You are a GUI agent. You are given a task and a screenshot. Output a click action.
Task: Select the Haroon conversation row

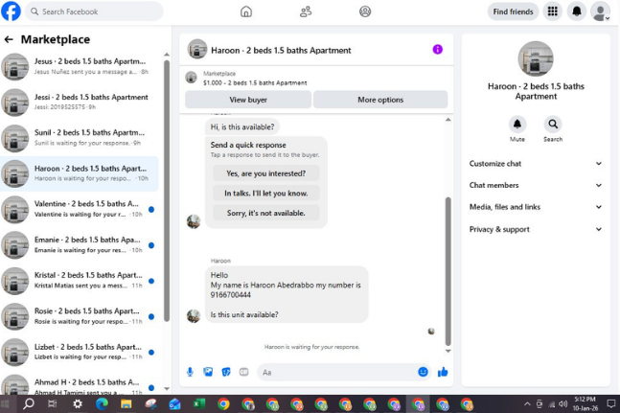tap(80, 173)
